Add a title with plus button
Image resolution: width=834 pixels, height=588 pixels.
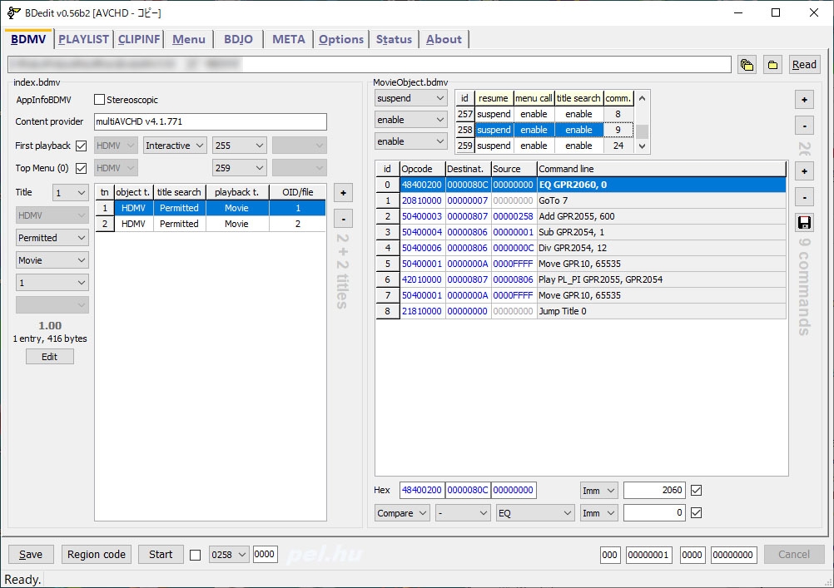pyautogui.click(x=343, y=193)
